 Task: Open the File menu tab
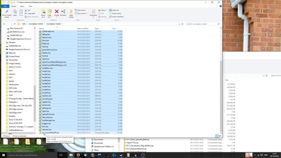pos(5,6)
